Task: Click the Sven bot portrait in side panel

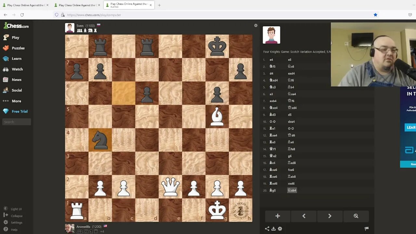Action: click(271, 35)
